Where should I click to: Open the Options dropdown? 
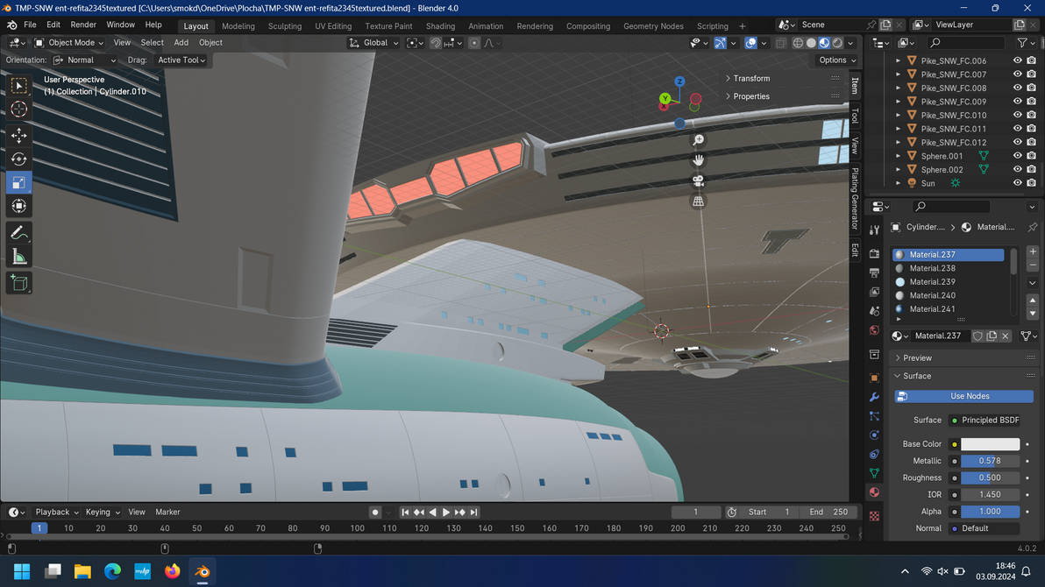[837, 60]
